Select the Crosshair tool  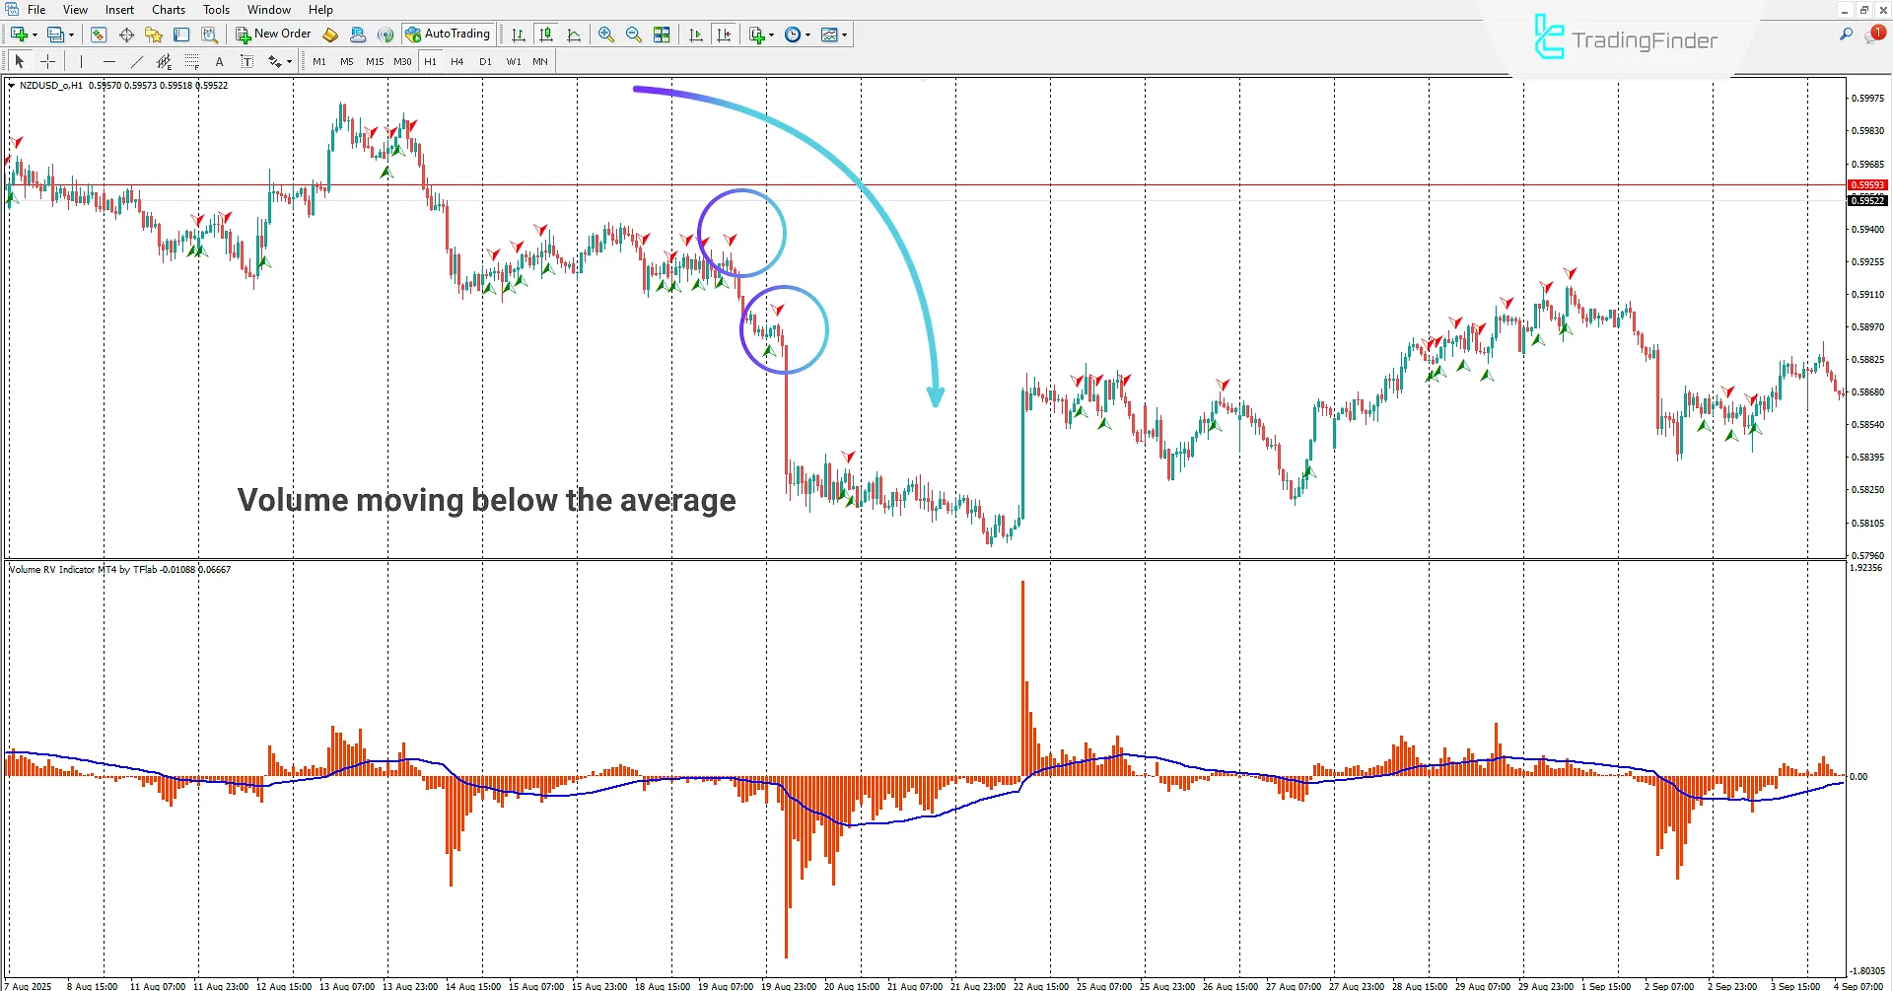click(47, 61)
